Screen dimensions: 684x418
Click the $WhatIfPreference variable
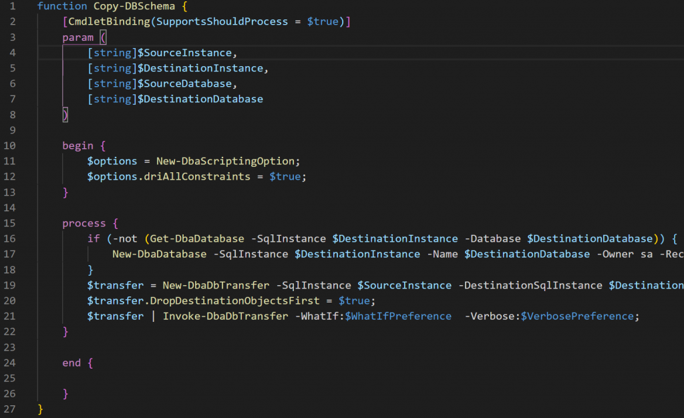click(x=398, y=316)
